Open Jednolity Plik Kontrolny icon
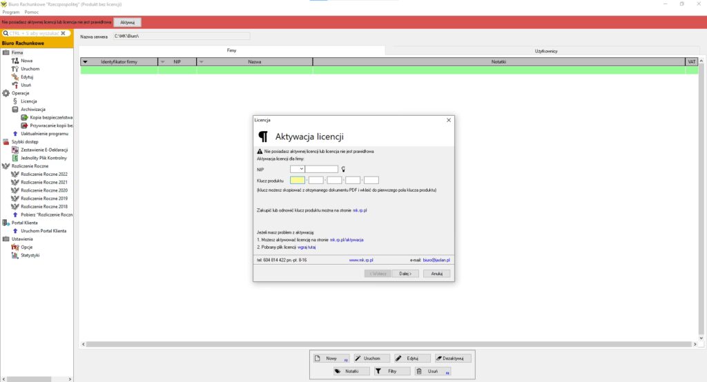The height and width of the screenshot is (382, 707). click(15, 158)
